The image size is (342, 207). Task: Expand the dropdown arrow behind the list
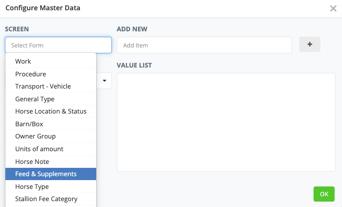[105, 81]
